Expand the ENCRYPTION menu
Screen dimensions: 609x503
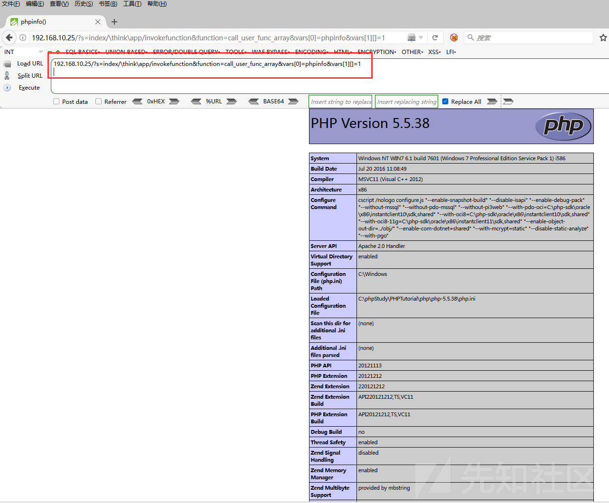pyautogui.click(x=377, y=52)
